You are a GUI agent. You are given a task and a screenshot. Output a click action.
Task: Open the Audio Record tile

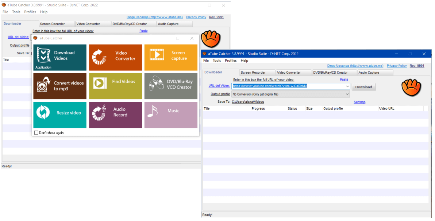coord(115,115)
